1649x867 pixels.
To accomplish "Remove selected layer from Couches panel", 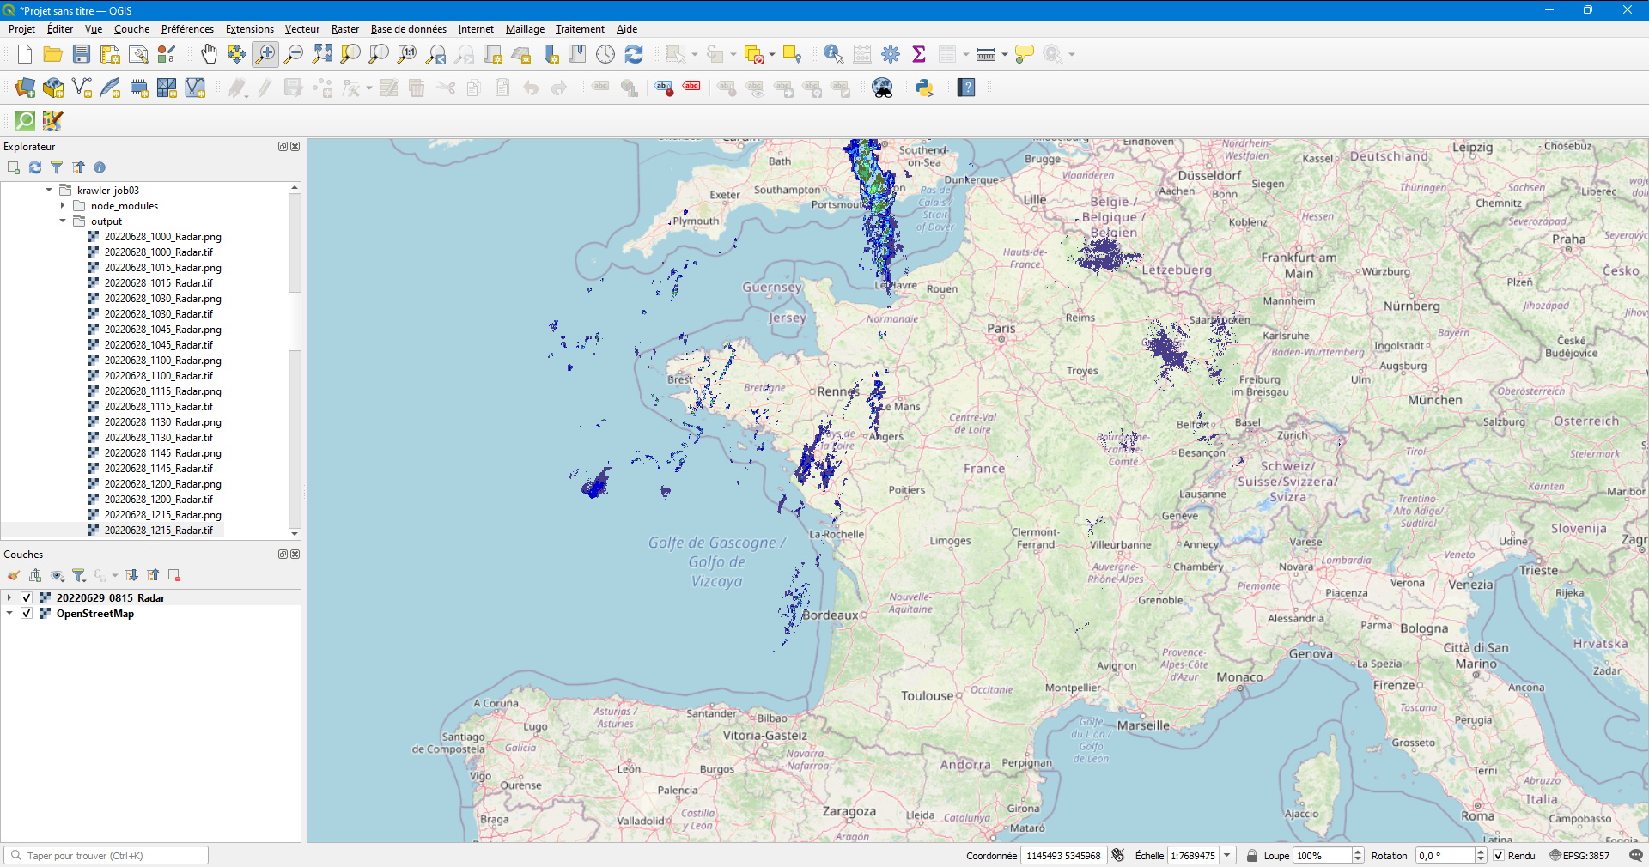I will pyautogui.click(x=174, y=575).
